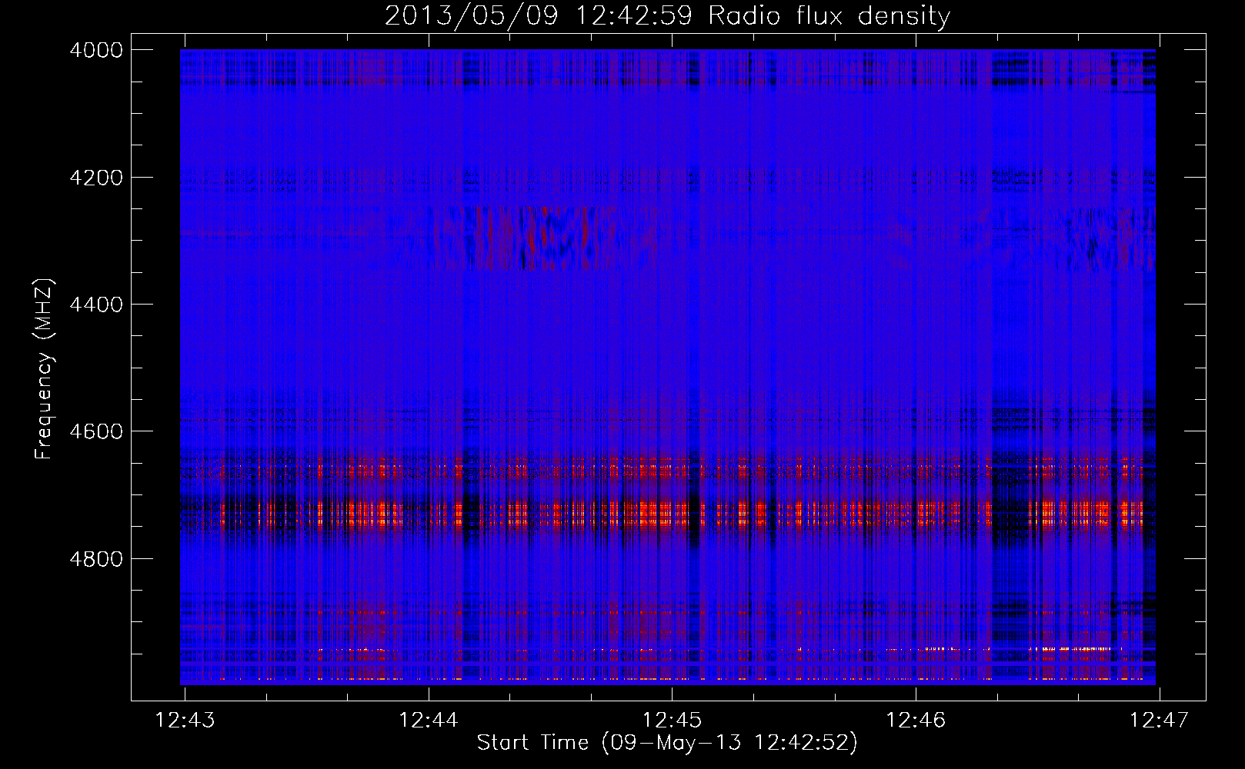Click the 12:45 time axis label

click(672, 720)
